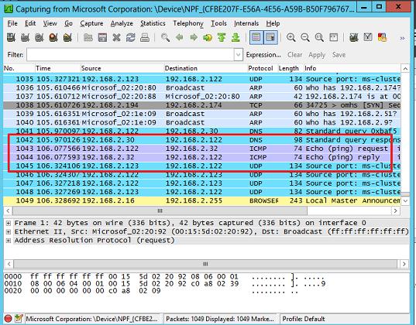Open a capture file icon
Screen dimensions: 416x325
[x=88, y=38]
